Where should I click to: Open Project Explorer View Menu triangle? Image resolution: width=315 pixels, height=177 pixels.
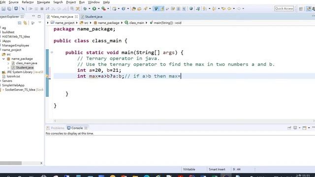(40, 23)
